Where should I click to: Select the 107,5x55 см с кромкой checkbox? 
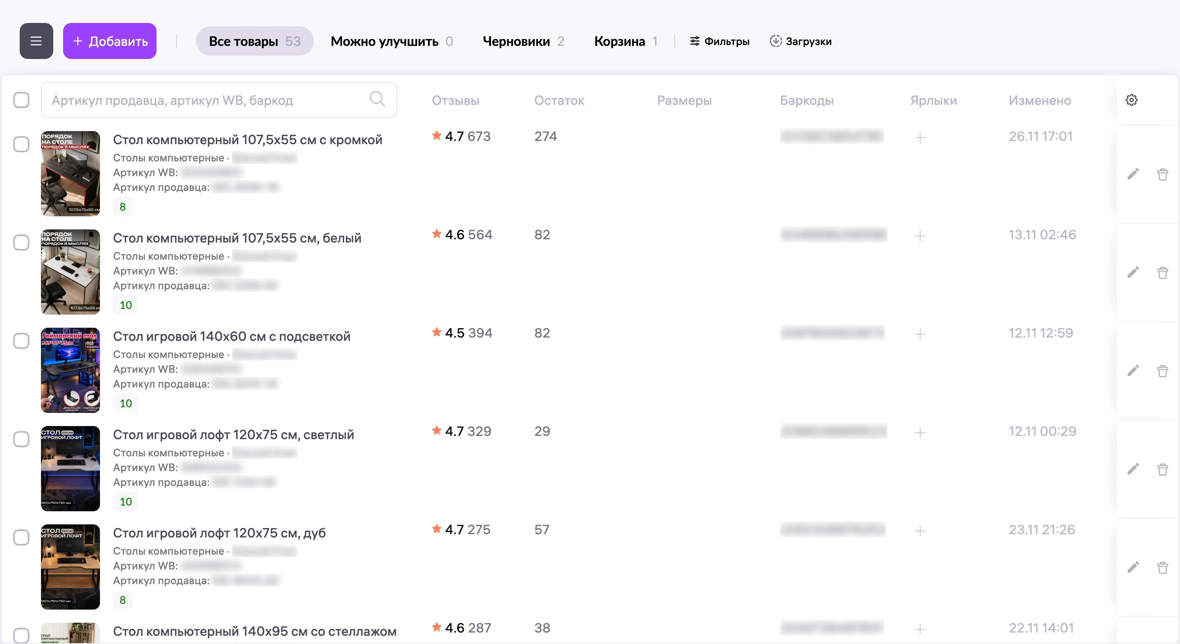21,144
